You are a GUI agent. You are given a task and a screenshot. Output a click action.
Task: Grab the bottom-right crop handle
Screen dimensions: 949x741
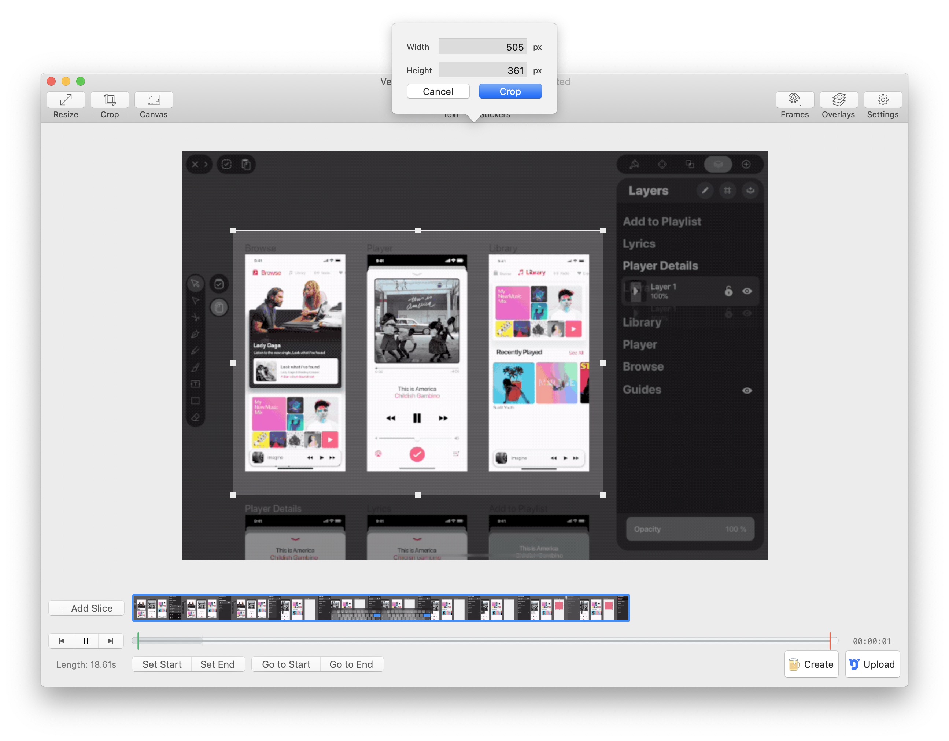click(x=603, y=495)
